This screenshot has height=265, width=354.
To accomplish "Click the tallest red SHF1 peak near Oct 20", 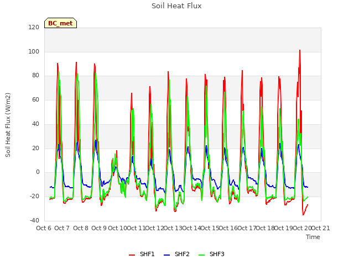I will (300, 50).
